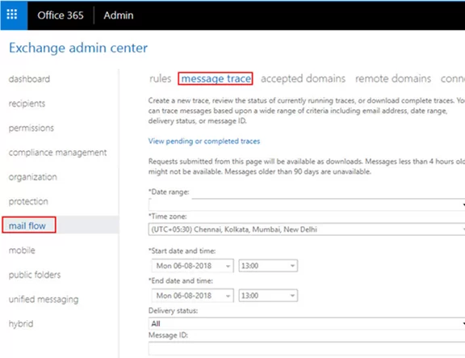Switch to the rules tab
The width and height of the screenshot is (465, 358).
[161, 78]
